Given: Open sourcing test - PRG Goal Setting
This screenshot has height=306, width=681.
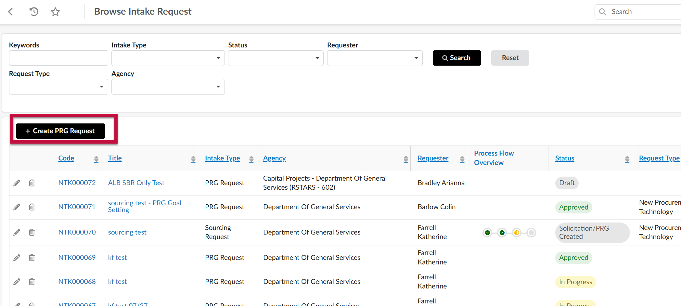Looking at the screenshot, I should point(145,206).
